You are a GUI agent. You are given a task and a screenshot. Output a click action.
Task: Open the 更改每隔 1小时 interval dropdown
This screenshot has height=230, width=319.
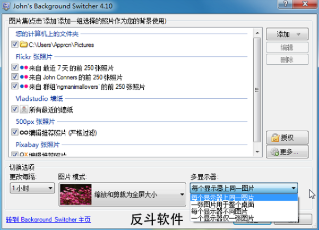coord(32,188)
